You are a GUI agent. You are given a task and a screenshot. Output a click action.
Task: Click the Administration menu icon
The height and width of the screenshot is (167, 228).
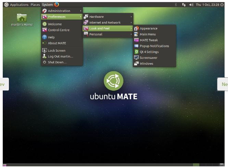(45, 11)
